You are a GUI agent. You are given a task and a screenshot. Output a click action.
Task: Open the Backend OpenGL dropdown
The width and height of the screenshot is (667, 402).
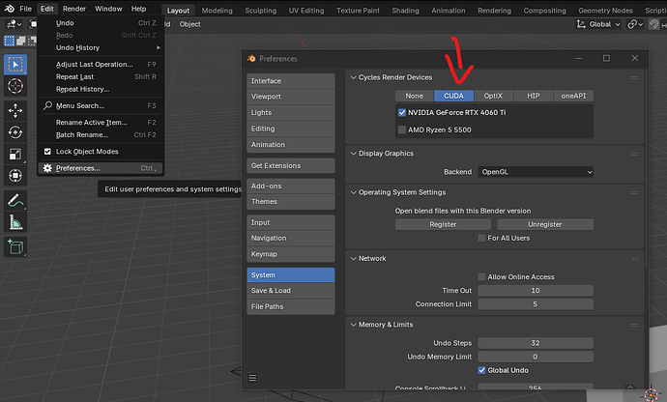coord(536,172)
